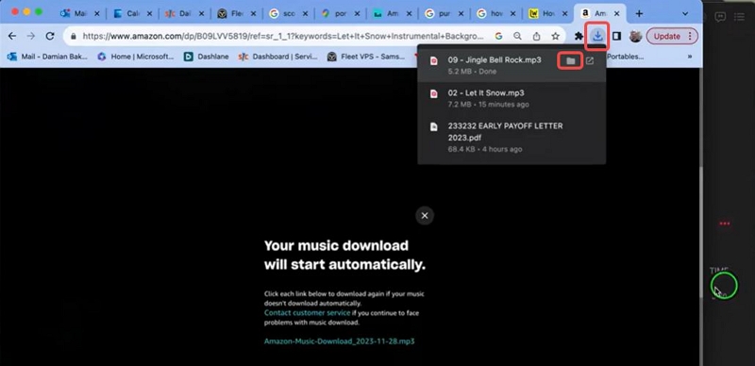This screenshot has width=755, height=366.
Task: Open the Dashlane bookmark
Action: coord(206,57)
